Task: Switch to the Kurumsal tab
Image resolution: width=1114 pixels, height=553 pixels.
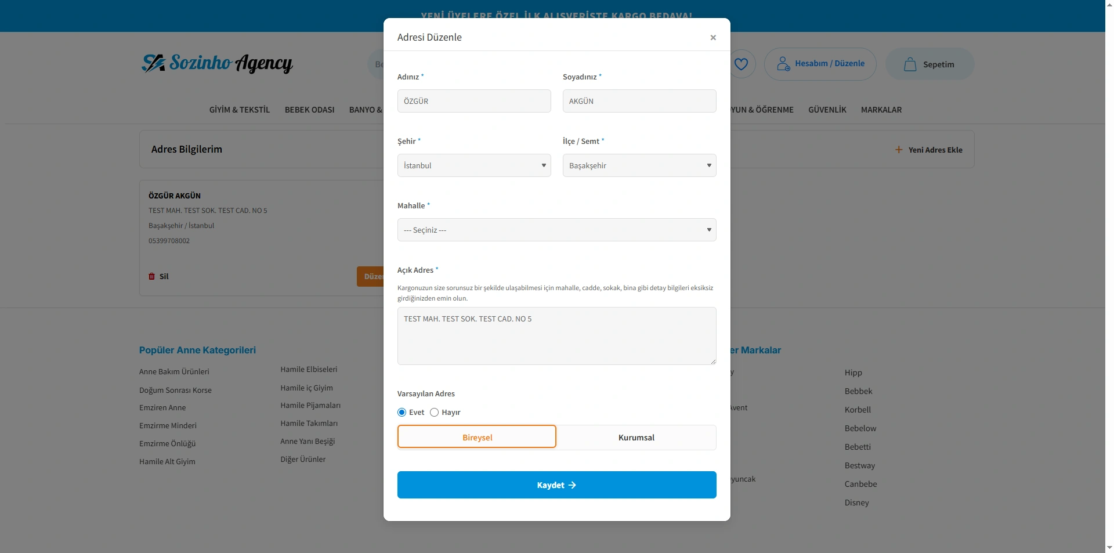Action: (636, 438)
